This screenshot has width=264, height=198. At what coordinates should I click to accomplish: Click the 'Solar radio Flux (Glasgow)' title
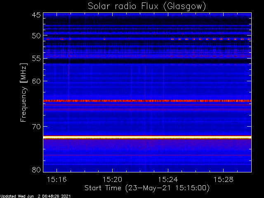(x=147, y=6)
